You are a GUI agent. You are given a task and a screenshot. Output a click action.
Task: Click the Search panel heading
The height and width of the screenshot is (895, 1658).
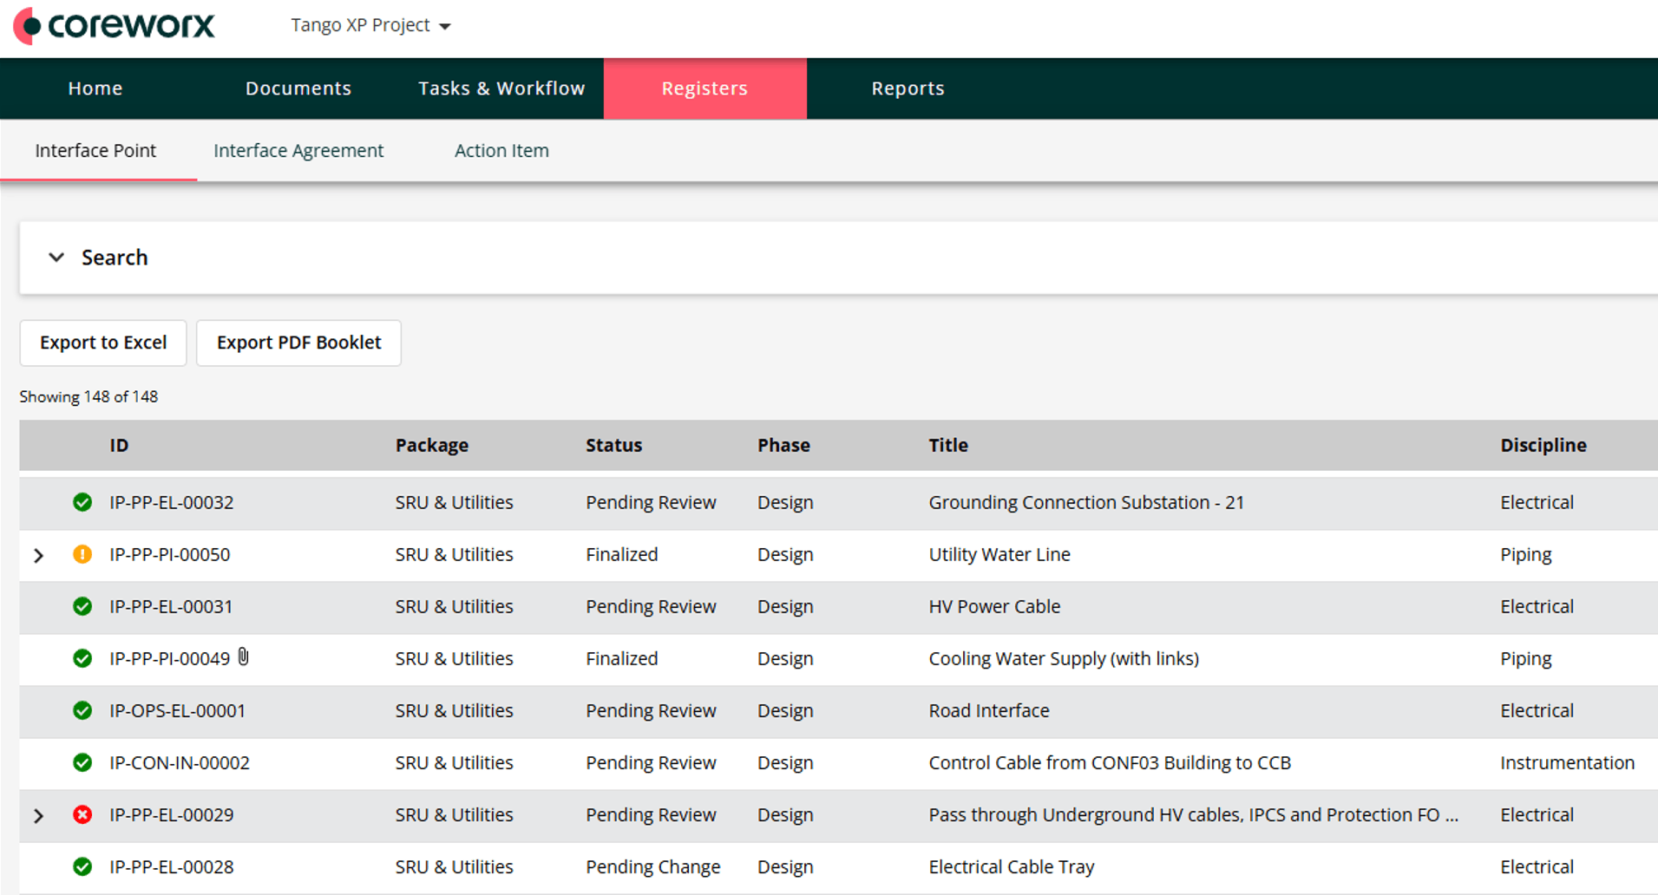(115, 258)
